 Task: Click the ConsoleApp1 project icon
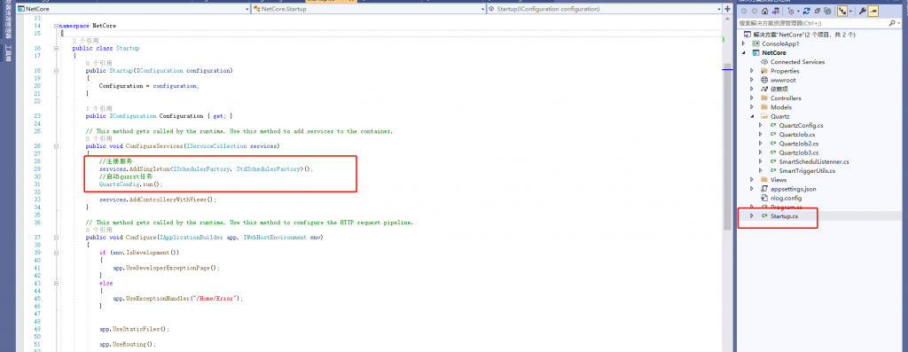(x=755, y=43)
